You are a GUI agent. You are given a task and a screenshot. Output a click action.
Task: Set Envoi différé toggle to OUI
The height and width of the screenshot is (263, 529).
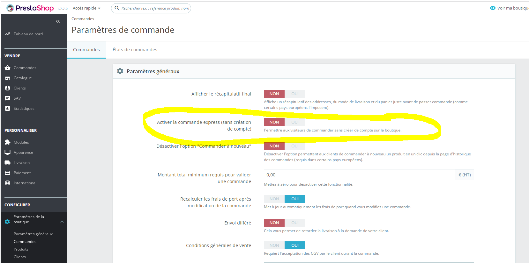[x=295, y=223]
